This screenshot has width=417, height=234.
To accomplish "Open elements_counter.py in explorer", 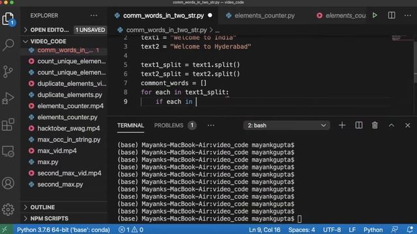I will click(x=64, y=117).
